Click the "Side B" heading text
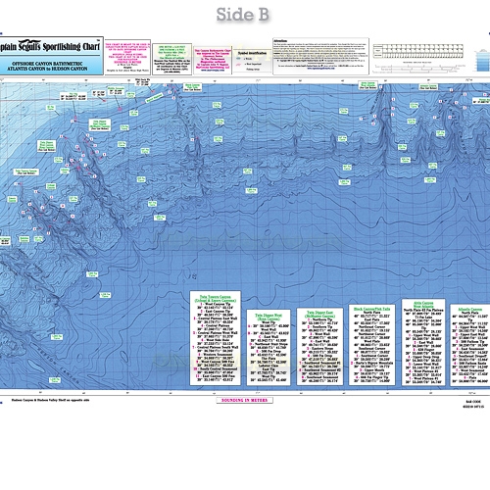The width and height of the screenshot is (490, 490). (x=242, y=15)
